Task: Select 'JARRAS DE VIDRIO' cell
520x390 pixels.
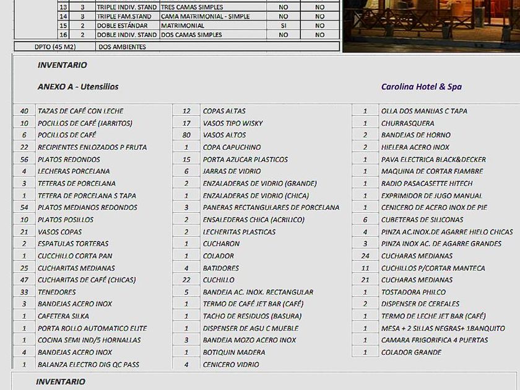Action: (232, 171)
